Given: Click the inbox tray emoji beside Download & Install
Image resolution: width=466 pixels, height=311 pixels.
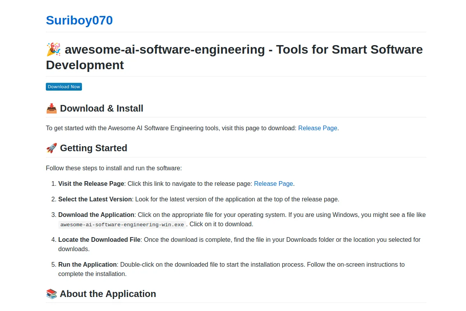Looking at the screenshot, I should point(52,108).
